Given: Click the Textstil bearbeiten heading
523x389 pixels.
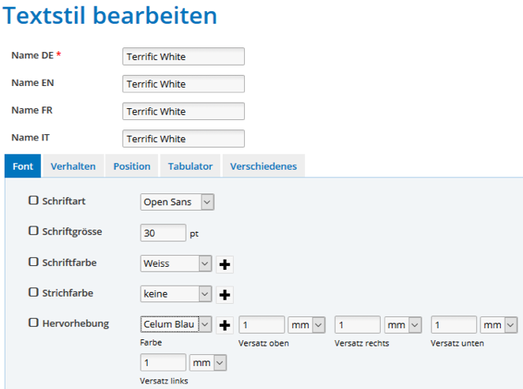Looking at the screenshot, I should coord(110,16).
